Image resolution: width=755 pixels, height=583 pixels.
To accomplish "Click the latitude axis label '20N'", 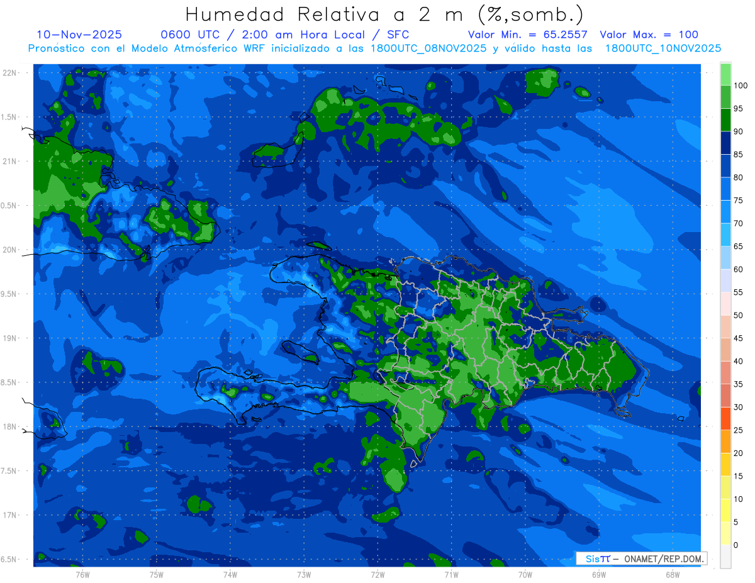I will (9, 250).
